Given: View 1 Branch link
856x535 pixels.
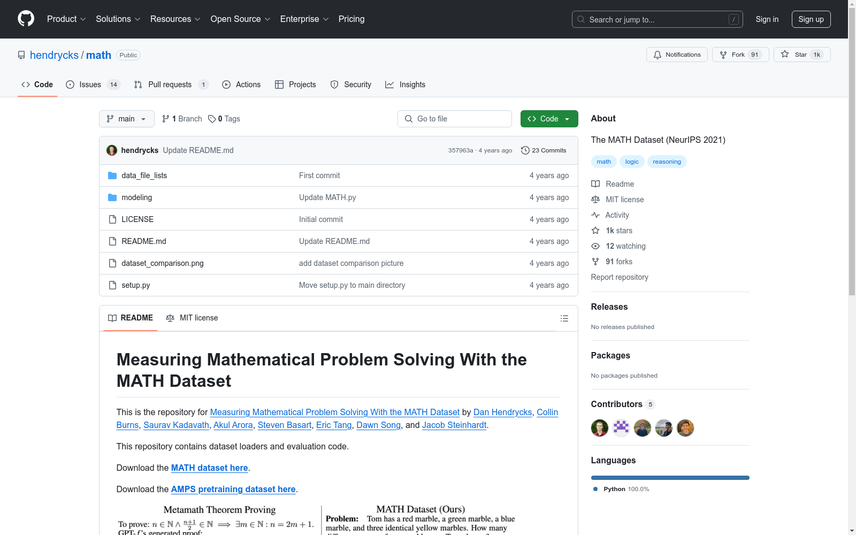Looking at the screenshot, I should tap(182, 119).
